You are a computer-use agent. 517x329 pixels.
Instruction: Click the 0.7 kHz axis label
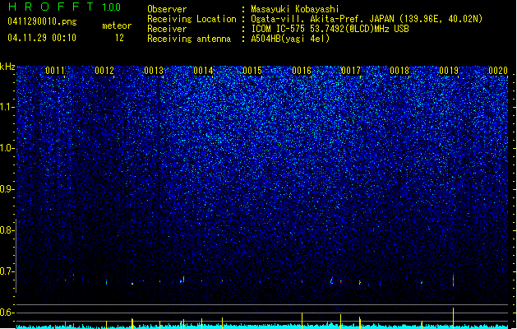pos(7,271)
